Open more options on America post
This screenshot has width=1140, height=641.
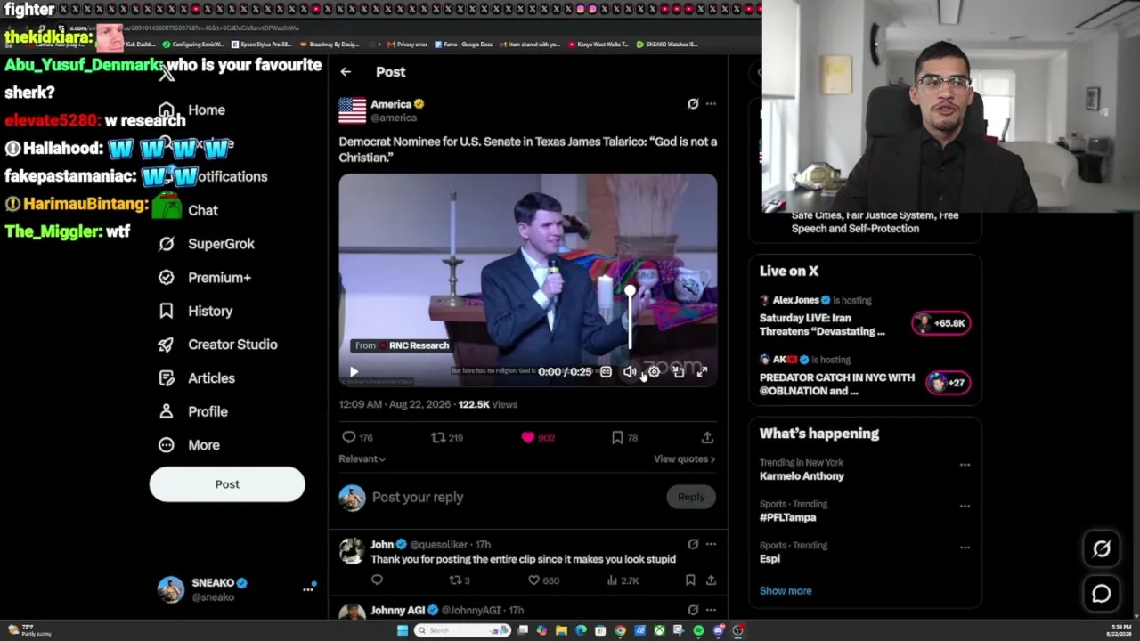[711, 104]
